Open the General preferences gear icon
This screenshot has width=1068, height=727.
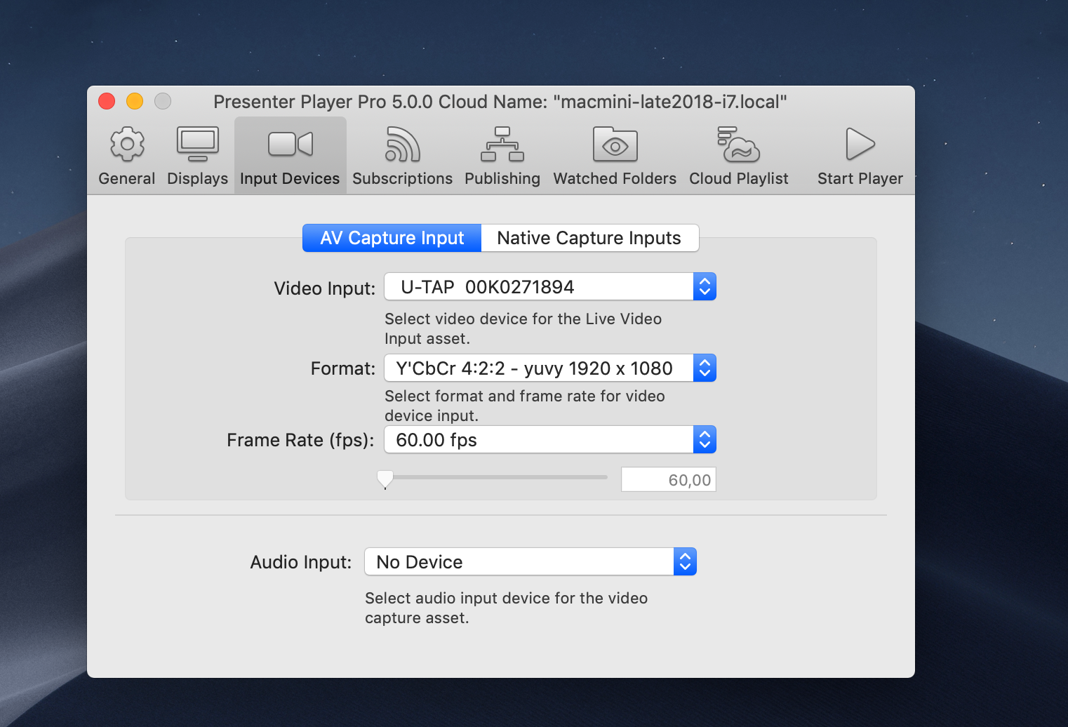point(127,144)
